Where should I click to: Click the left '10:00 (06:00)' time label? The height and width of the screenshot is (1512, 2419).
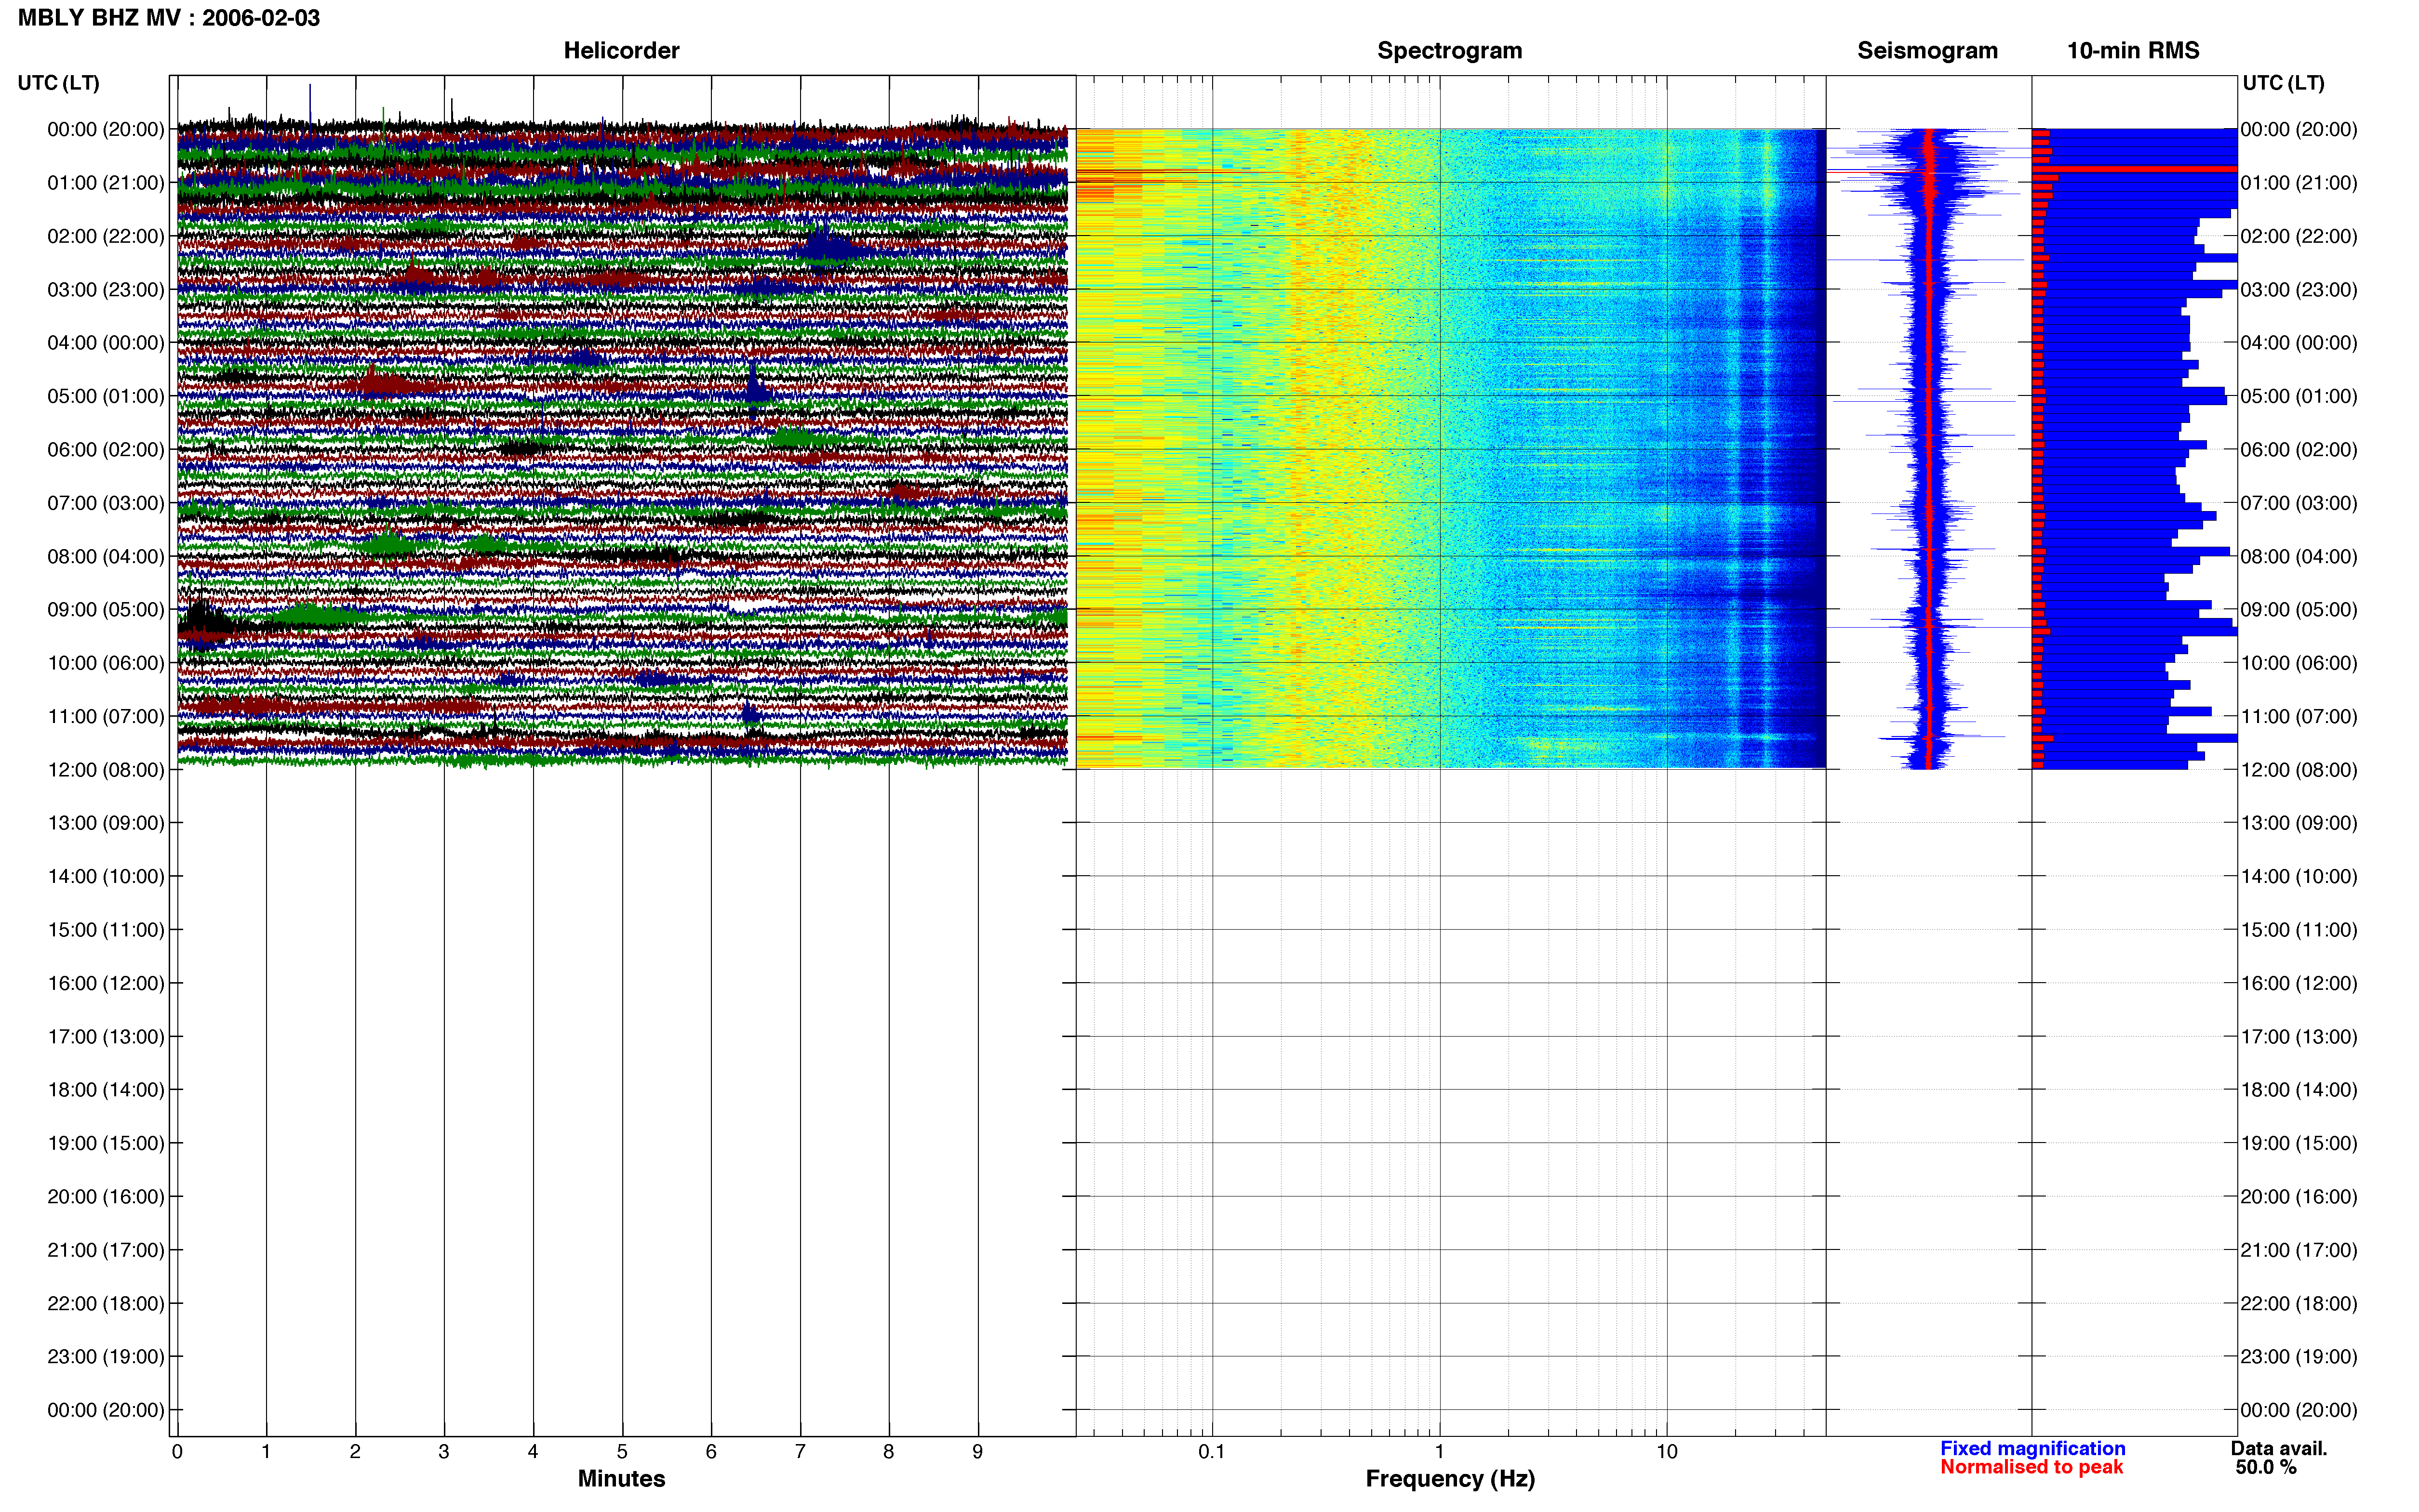click(x=106, y=663)
